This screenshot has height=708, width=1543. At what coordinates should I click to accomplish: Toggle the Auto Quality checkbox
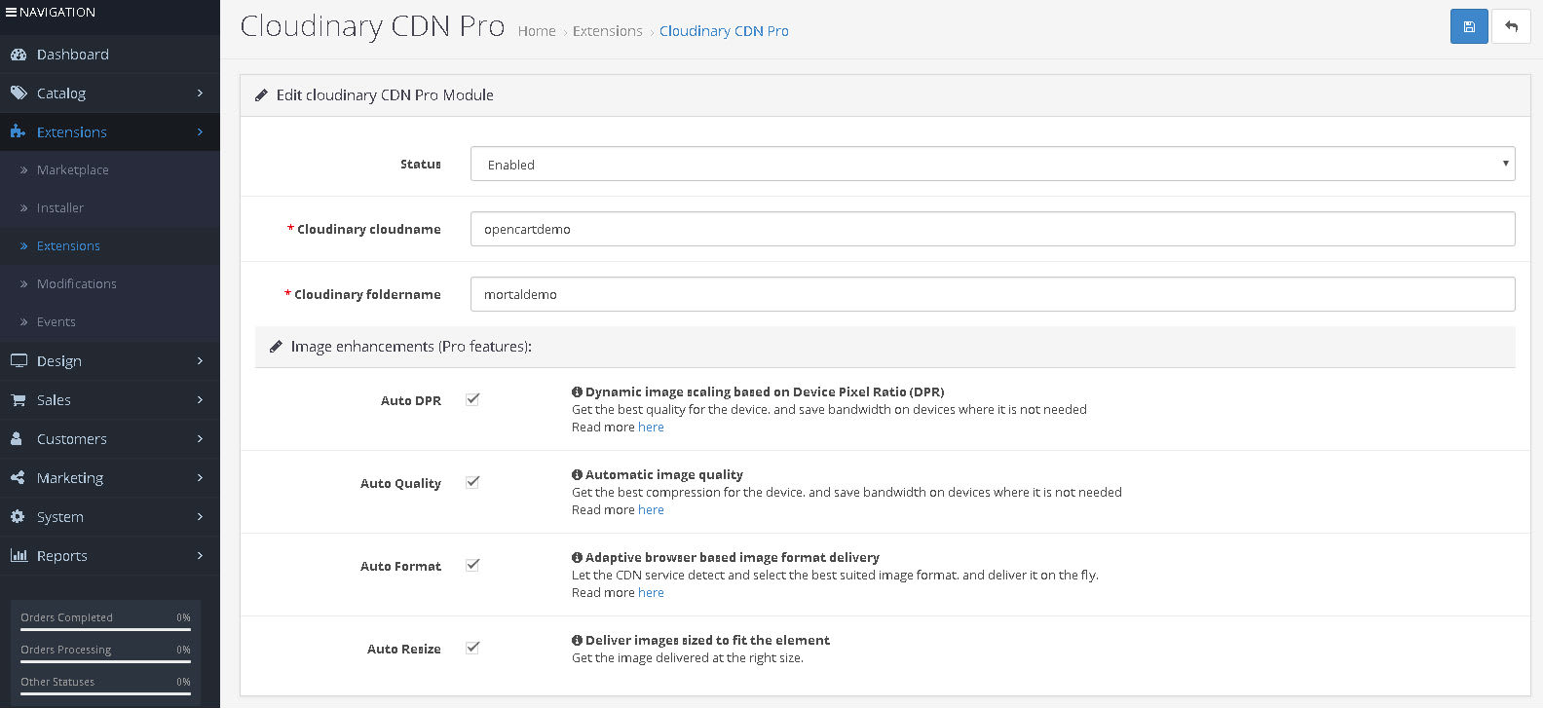(x=472, y=482)
